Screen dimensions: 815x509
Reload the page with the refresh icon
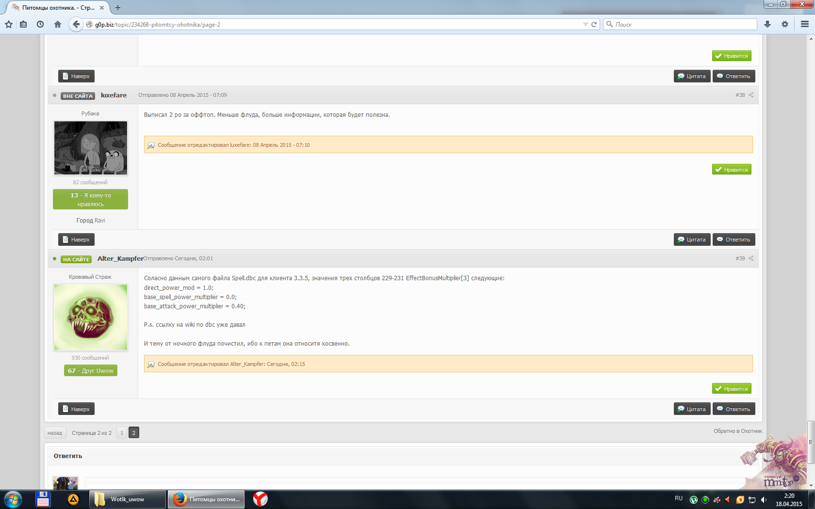[x=594, y=24]
